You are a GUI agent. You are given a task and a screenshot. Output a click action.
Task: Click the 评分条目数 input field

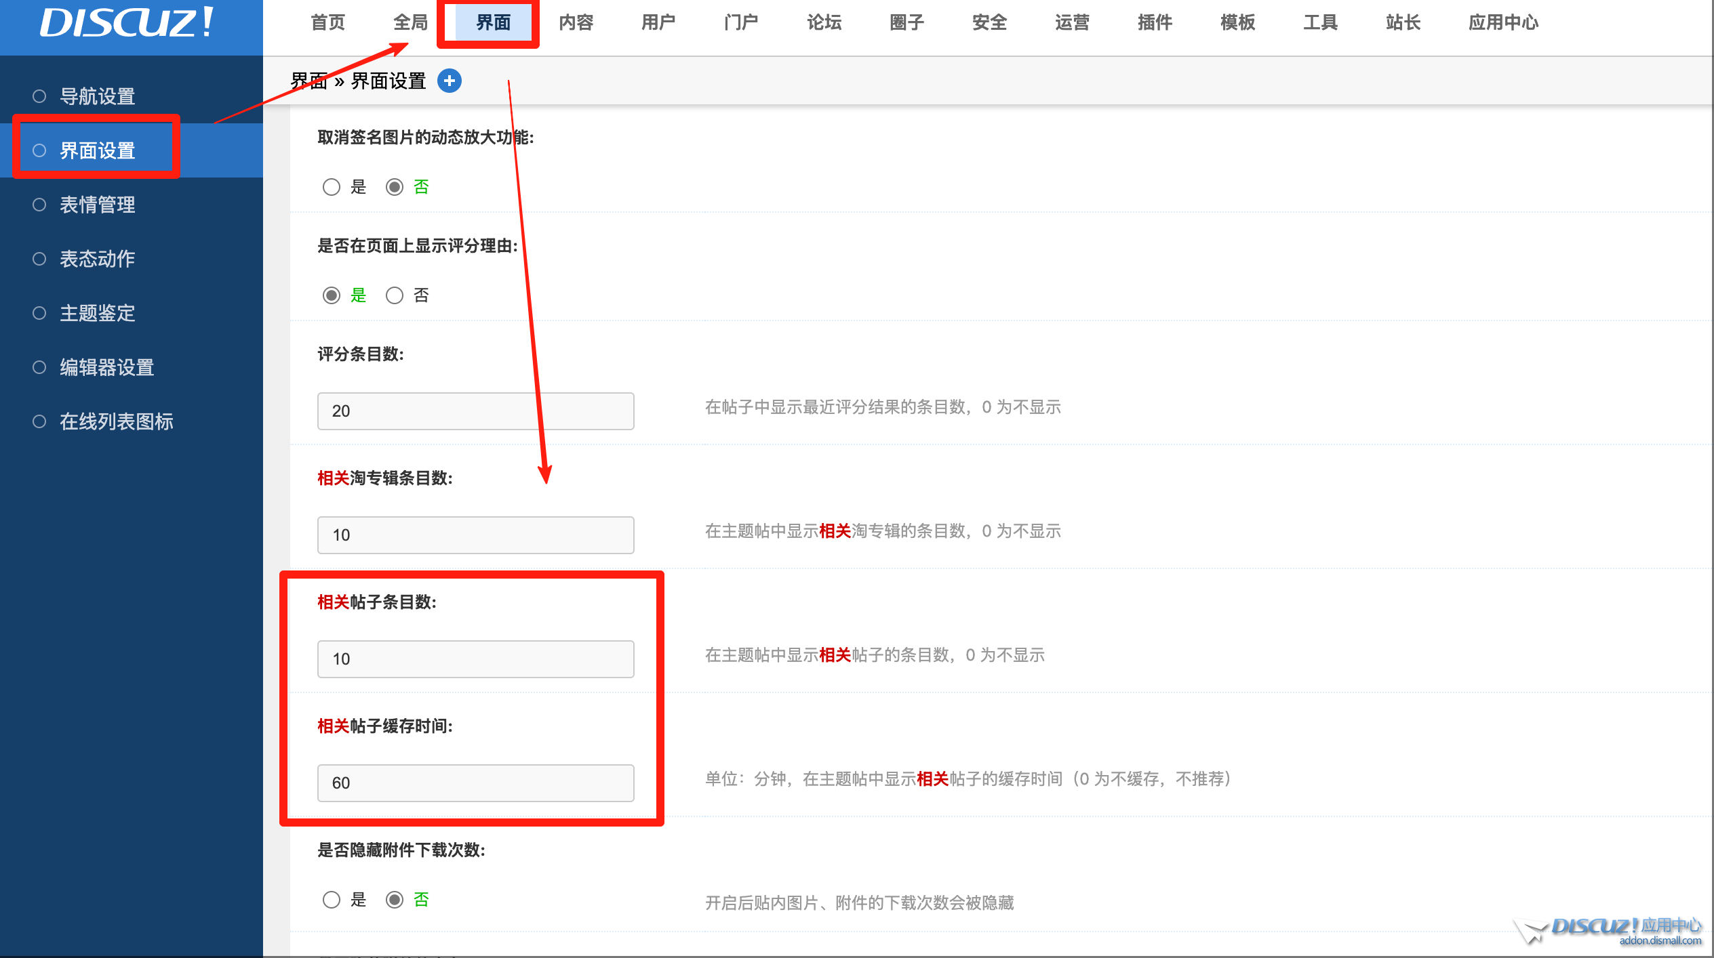(475, 411)
